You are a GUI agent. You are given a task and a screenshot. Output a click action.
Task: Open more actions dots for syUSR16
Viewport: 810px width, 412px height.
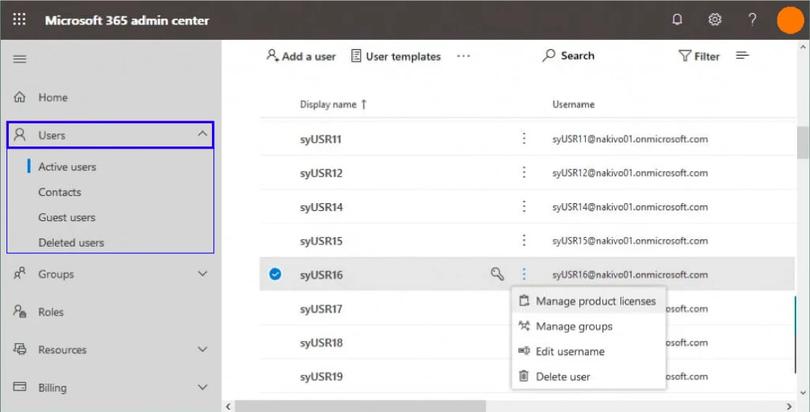[x=524, y=274]
